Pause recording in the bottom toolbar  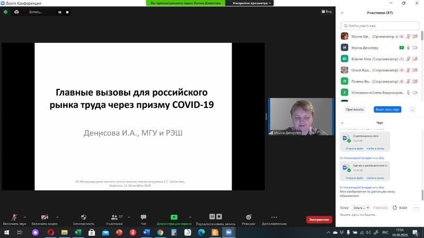click(212, 216)
